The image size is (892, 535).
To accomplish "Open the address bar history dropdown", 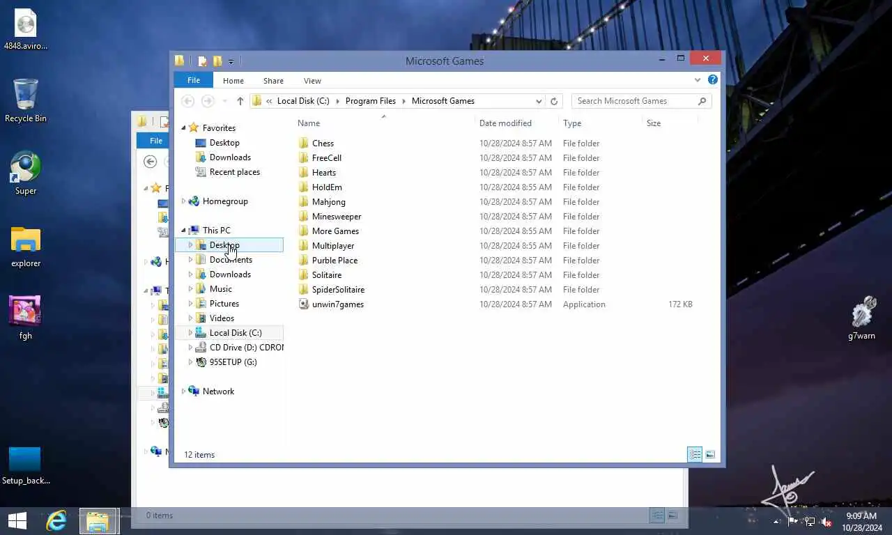I will 539,101.
